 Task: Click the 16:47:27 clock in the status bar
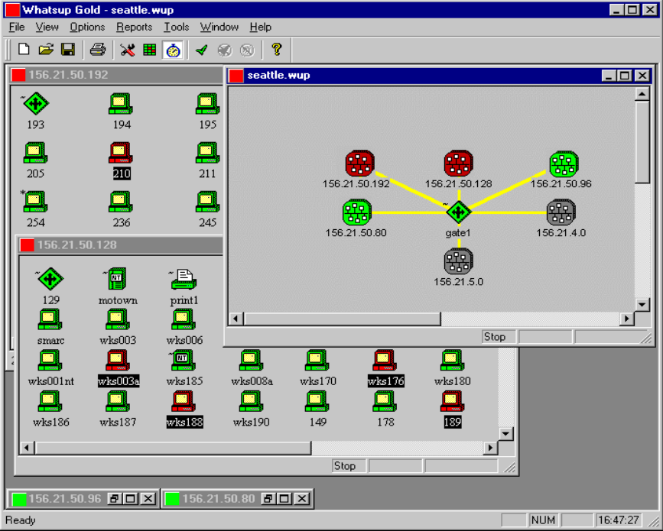point(619,520)
